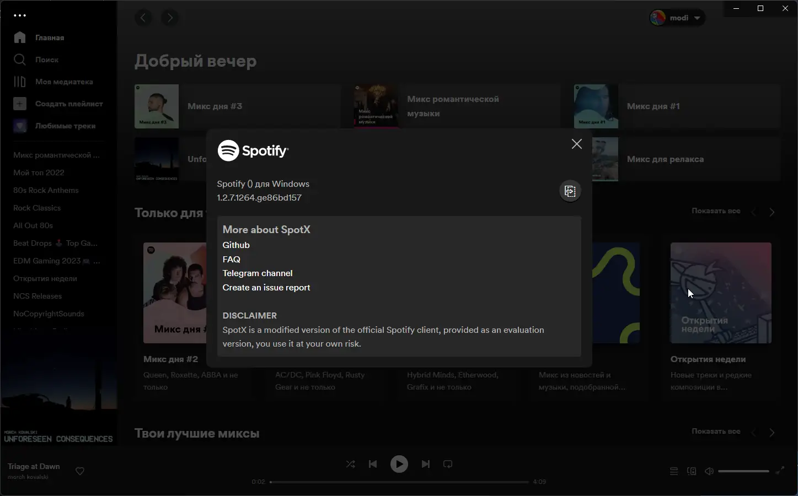The image size is (798, 496).
Task: Select NoCopyrightSounds playlist
Action: 49,314
